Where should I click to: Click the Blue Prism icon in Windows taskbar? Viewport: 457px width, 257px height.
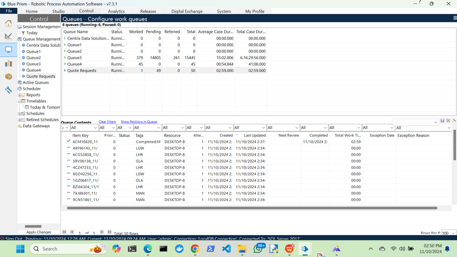point(304,249)
